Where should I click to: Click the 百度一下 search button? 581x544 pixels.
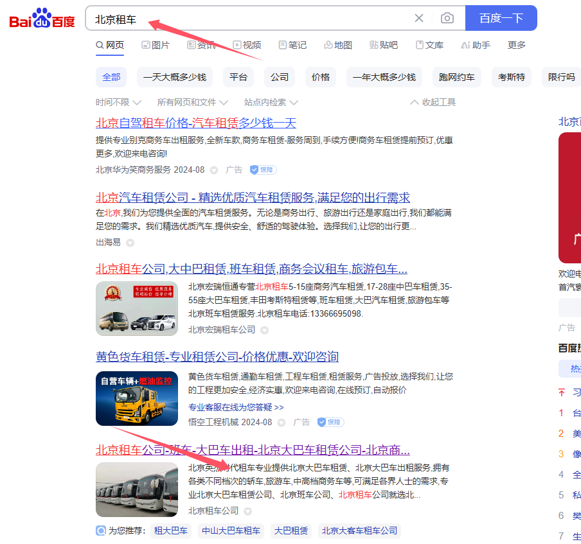501,18
